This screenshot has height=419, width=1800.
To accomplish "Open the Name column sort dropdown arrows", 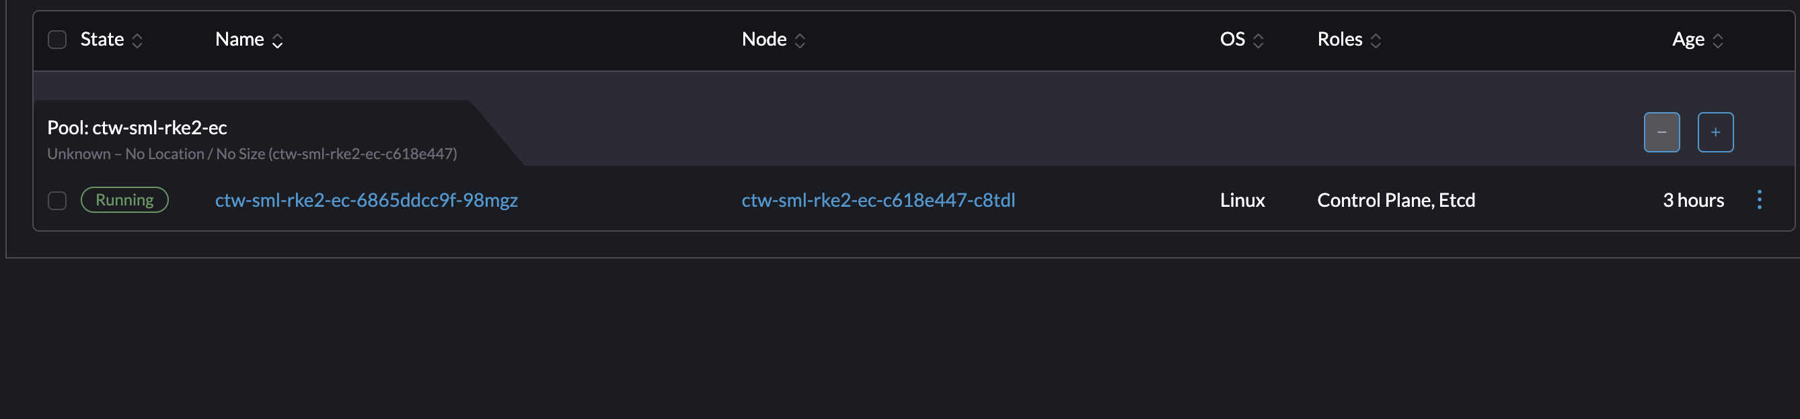I will (278, 40).
